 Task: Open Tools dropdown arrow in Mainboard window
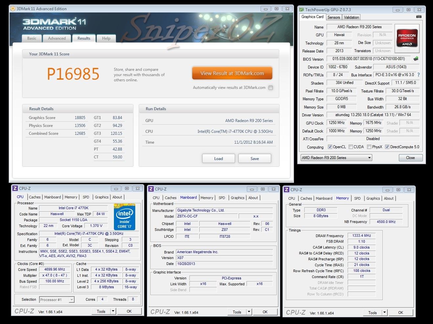249,312
